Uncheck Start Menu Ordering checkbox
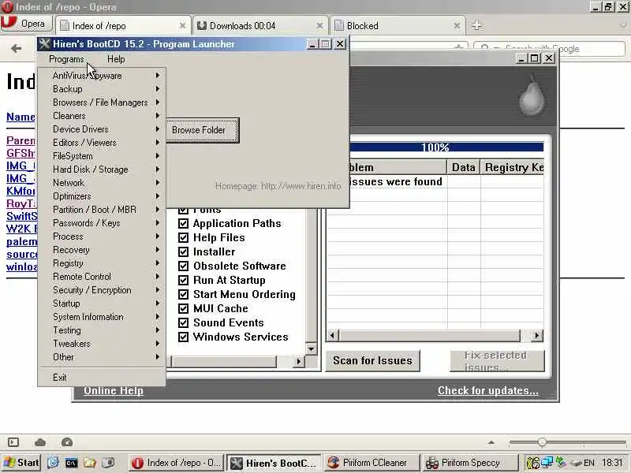This screenshot has width=631, height=473. coord(183,294)
